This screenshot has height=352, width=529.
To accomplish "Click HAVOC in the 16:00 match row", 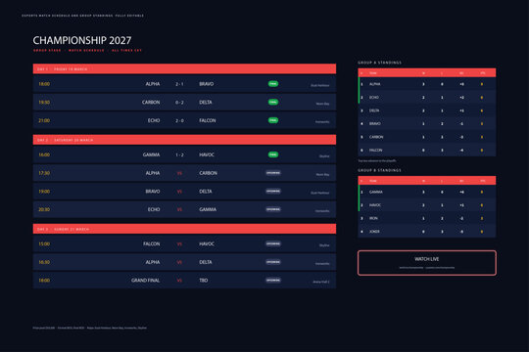I will 207,154.
